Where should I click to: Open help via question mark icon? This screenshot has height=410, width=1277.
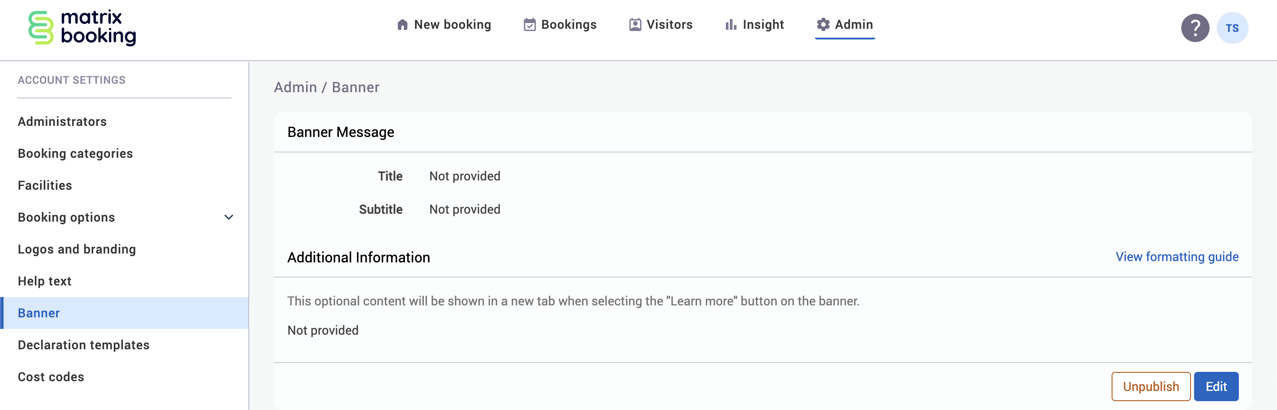coord(1195,28)
